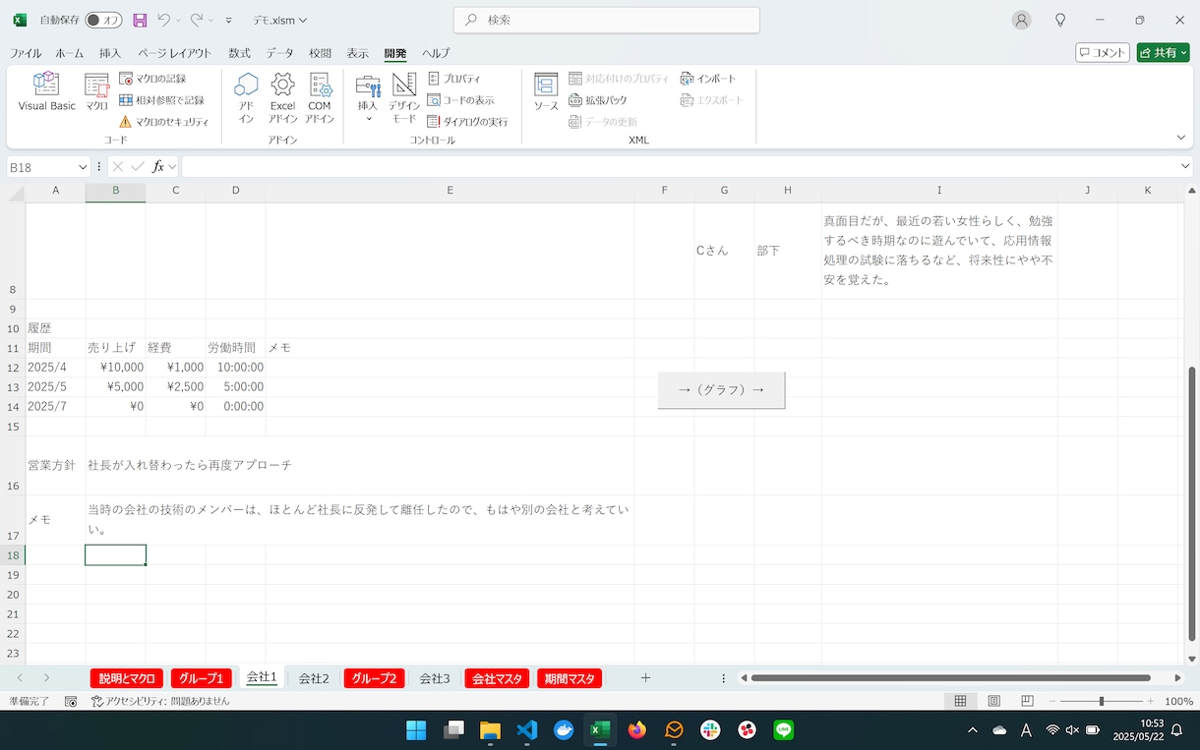Open the デモ.xlsm file name dropdown

click(x=280, y=20)
